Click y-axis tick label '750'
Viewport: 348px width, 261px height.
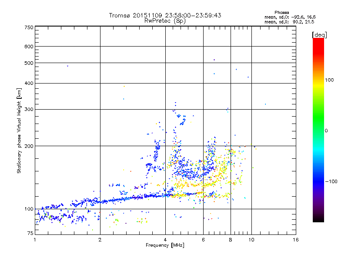tap(29, 27)
